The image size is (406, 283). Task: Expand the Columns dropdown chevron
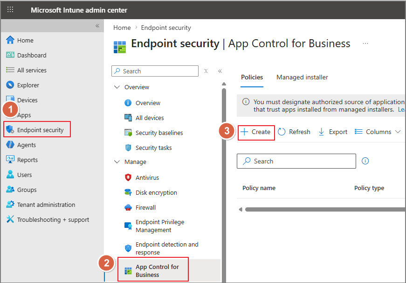pyautogui.click(x=398, y=132)
